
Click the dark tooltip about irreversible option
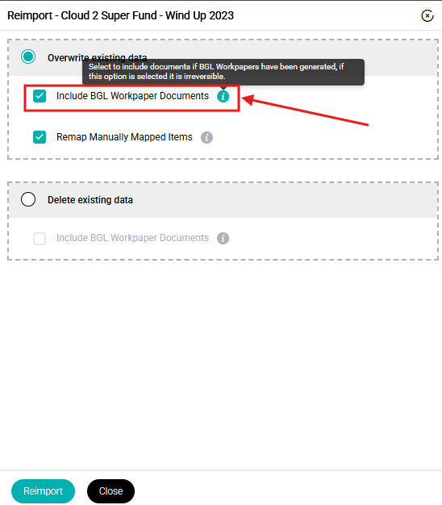coord(223,72)
